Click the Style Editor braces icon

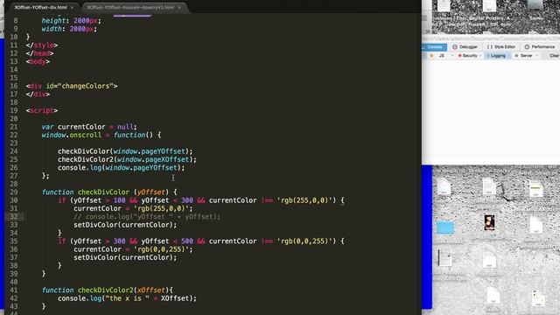pyautogui.click(x=489, y=46)
